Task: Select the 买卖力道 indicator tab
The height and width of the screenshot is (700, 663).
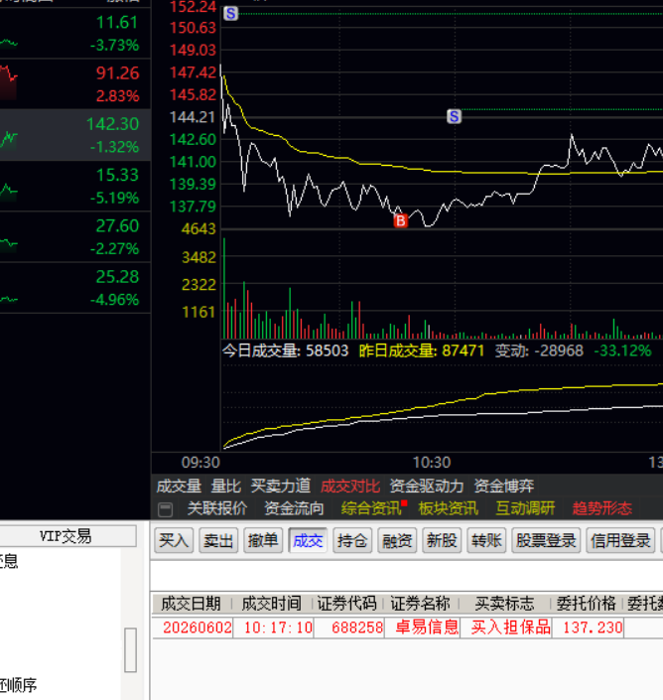Action: pos(281,486)
